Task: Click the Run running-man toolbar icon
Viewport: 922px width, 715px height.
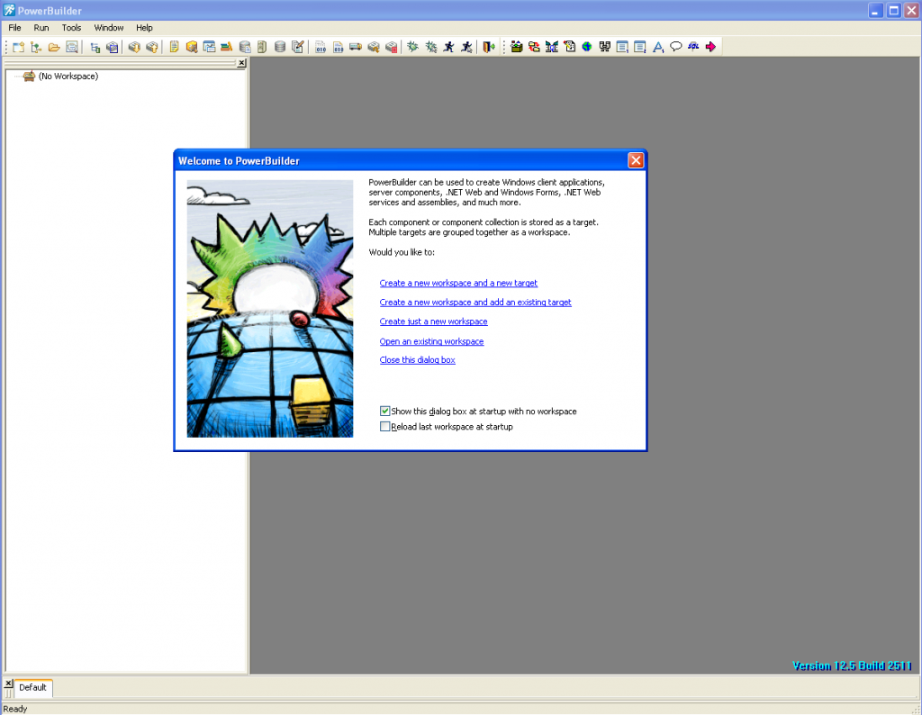Action: point(448,47)
